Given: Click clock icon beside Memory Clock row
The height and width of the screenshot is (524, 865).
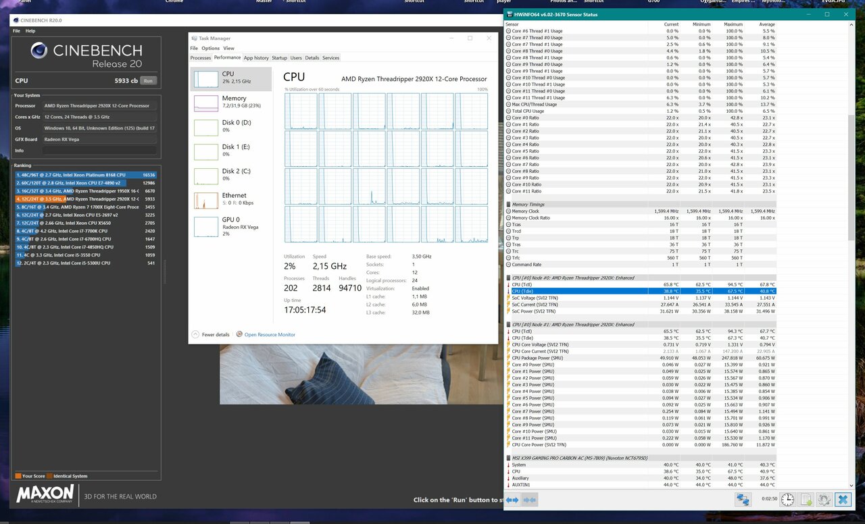Looking at the screenshot, I should [x=508, y=211].
